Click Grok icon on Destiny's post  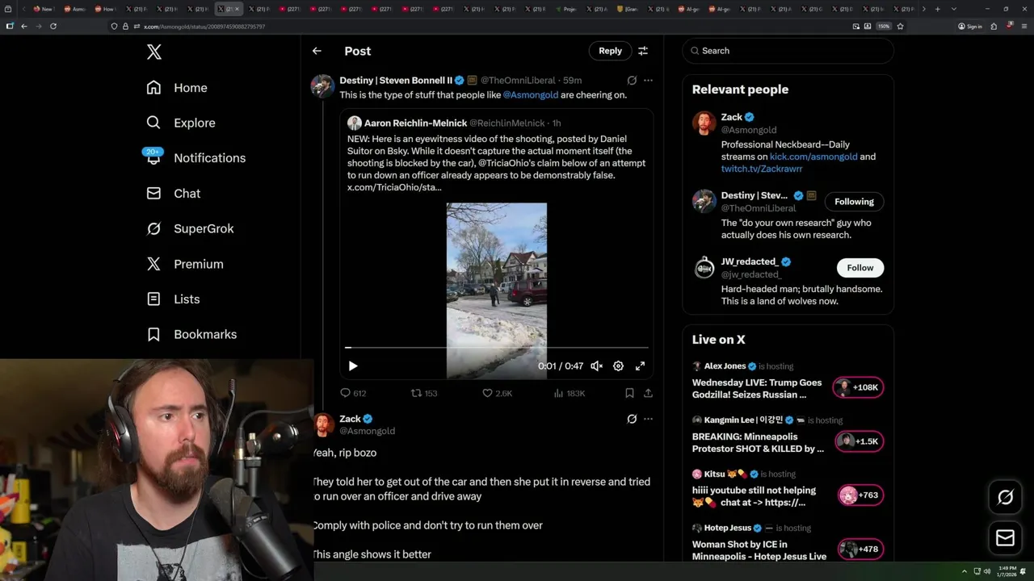632,81
